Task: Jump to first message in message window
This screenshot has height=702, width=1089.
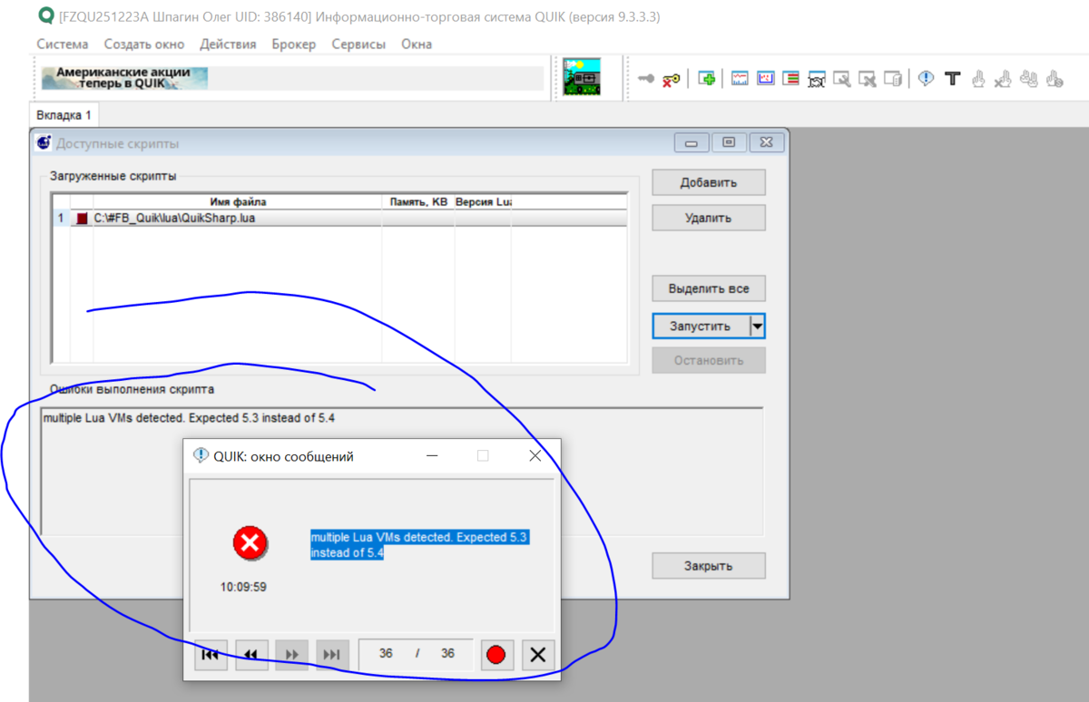Action: (x=211, y=654)
